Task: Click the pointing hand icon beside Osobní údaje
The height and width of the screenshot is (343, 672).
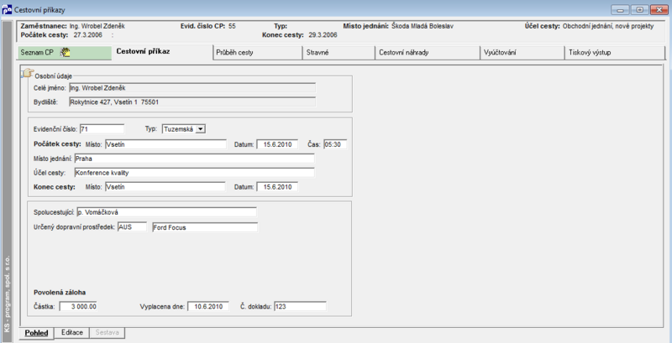Action: 28,73
